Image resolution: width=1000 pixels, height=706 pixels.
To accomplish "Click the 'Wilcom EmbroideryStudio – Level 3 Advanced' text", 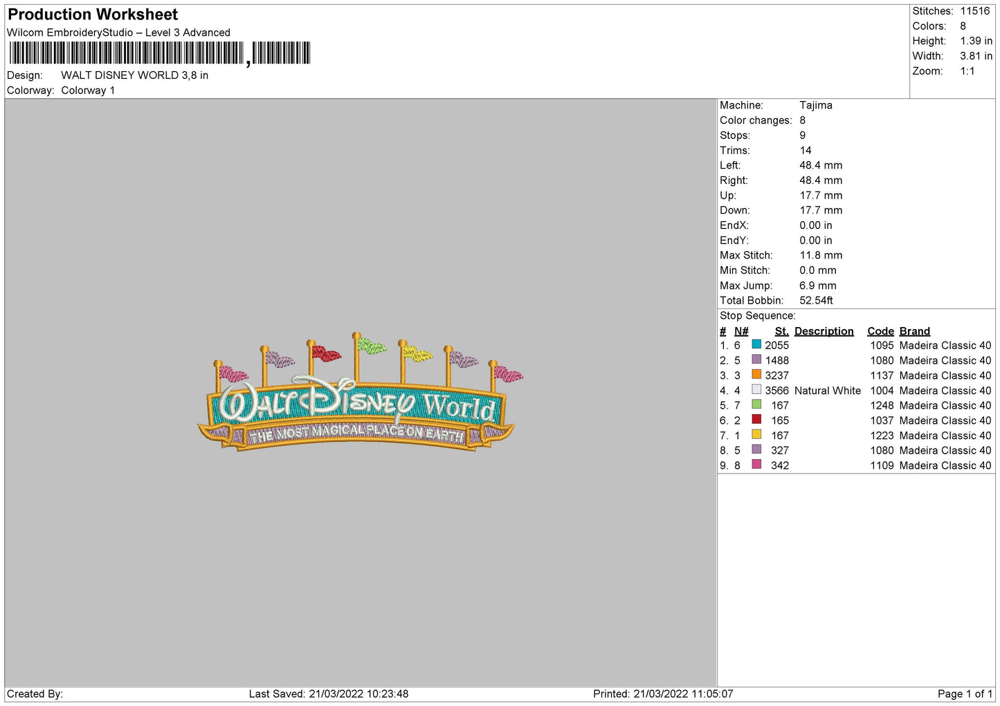I will [x=118, y=32].
